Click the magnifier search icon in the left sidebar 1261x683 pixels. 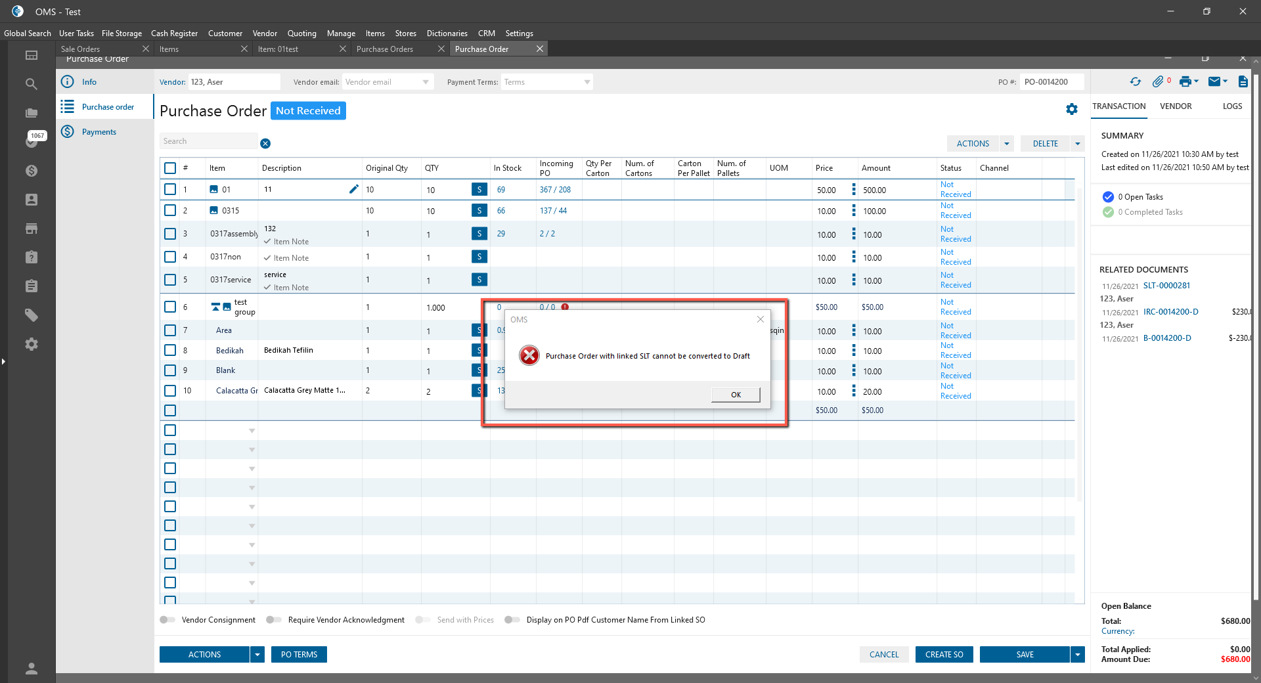pos(31,84)
